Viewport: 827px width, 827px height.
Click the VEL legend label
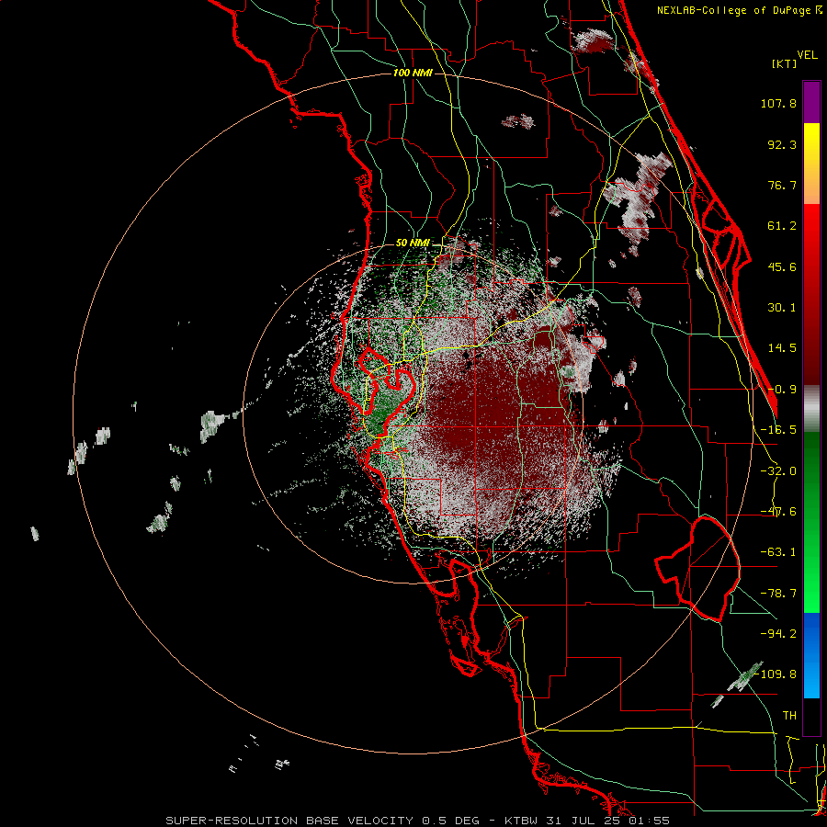807,55
